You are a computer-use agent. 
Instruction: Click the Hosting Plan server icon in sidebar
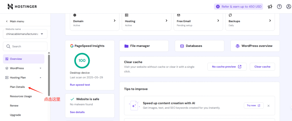coord(7,78)
